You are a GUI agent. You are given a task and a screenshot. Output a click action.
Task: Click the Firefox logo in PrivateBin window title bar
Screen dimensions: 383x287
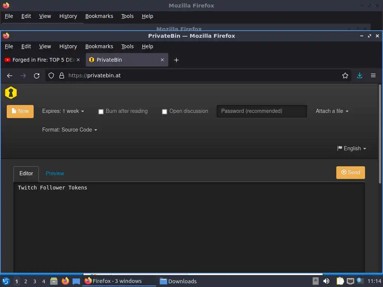[6, 36]
